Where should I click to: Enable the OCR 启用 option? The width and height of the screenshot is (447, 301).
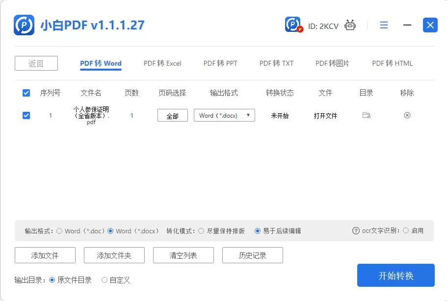tap(406, 230)
